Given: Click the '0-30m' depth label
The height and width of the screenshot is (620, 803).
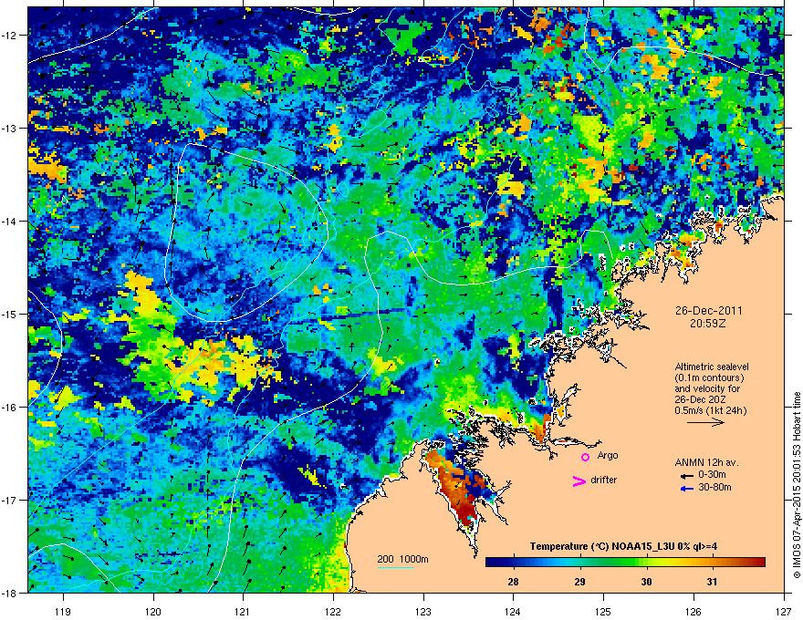Looking at the screenshot, I should (712, 475).
